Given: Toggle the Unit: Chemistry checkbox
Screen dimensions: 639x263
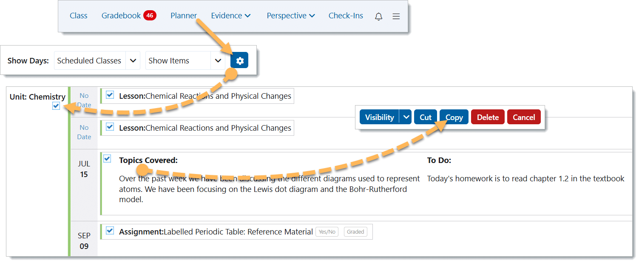Looking at the screenshot, I should click(x=56, y=106).
